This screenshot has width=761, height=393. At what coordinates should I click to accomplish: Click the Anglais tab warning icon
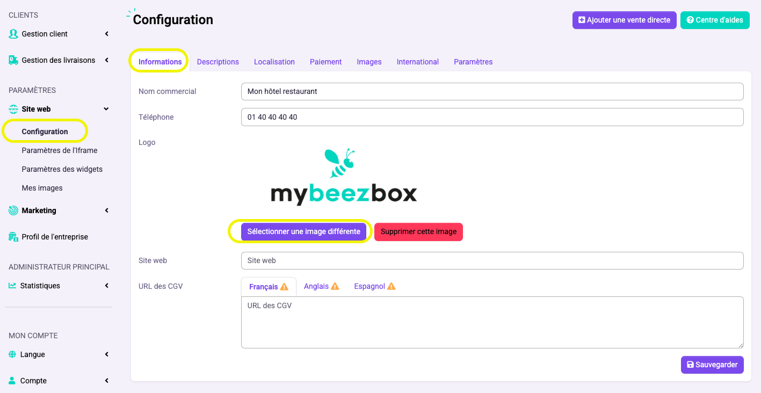pyautogui.click(x=335, y=286)
